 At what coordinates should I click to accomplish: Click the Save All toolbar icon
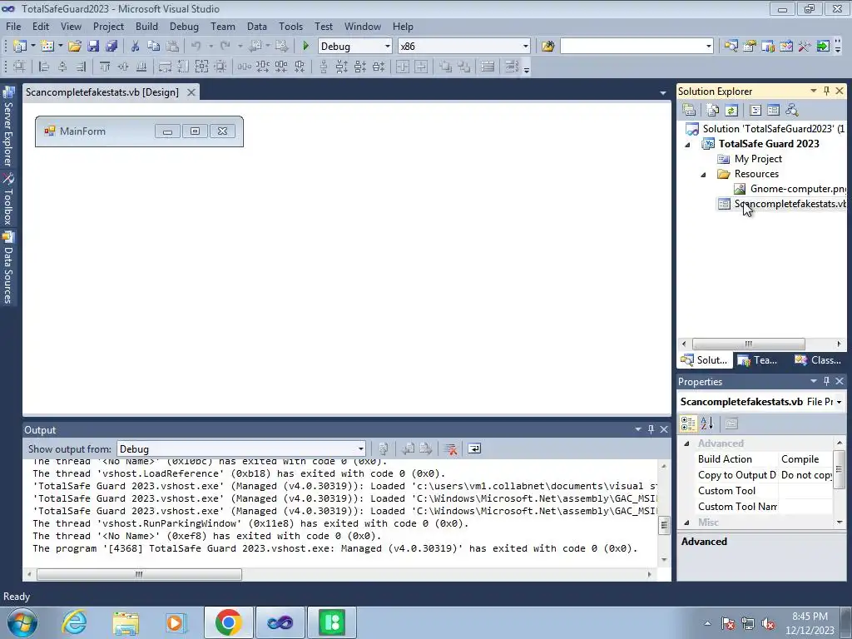point(111,47)
